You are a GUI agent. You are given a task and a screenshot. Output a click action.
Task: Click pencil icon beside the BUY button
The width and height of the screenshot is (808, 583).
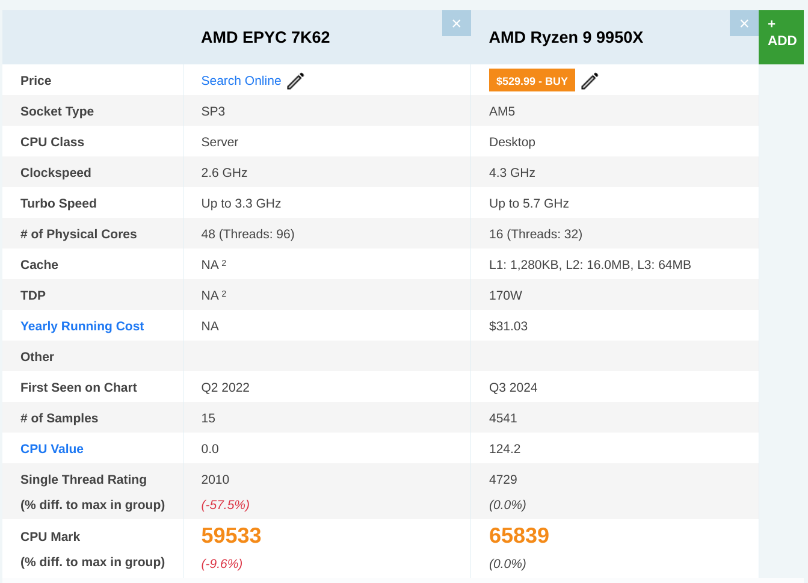590,81
